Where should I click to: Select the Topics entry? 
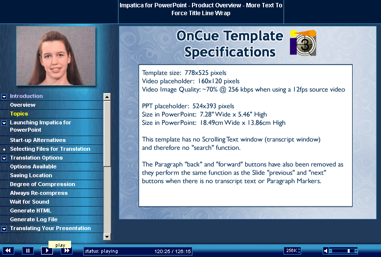coord(19,114)
